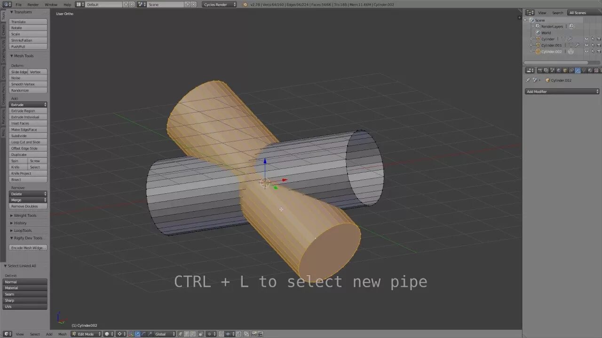Enable the rotate manipulator icon

coord(144,334)
